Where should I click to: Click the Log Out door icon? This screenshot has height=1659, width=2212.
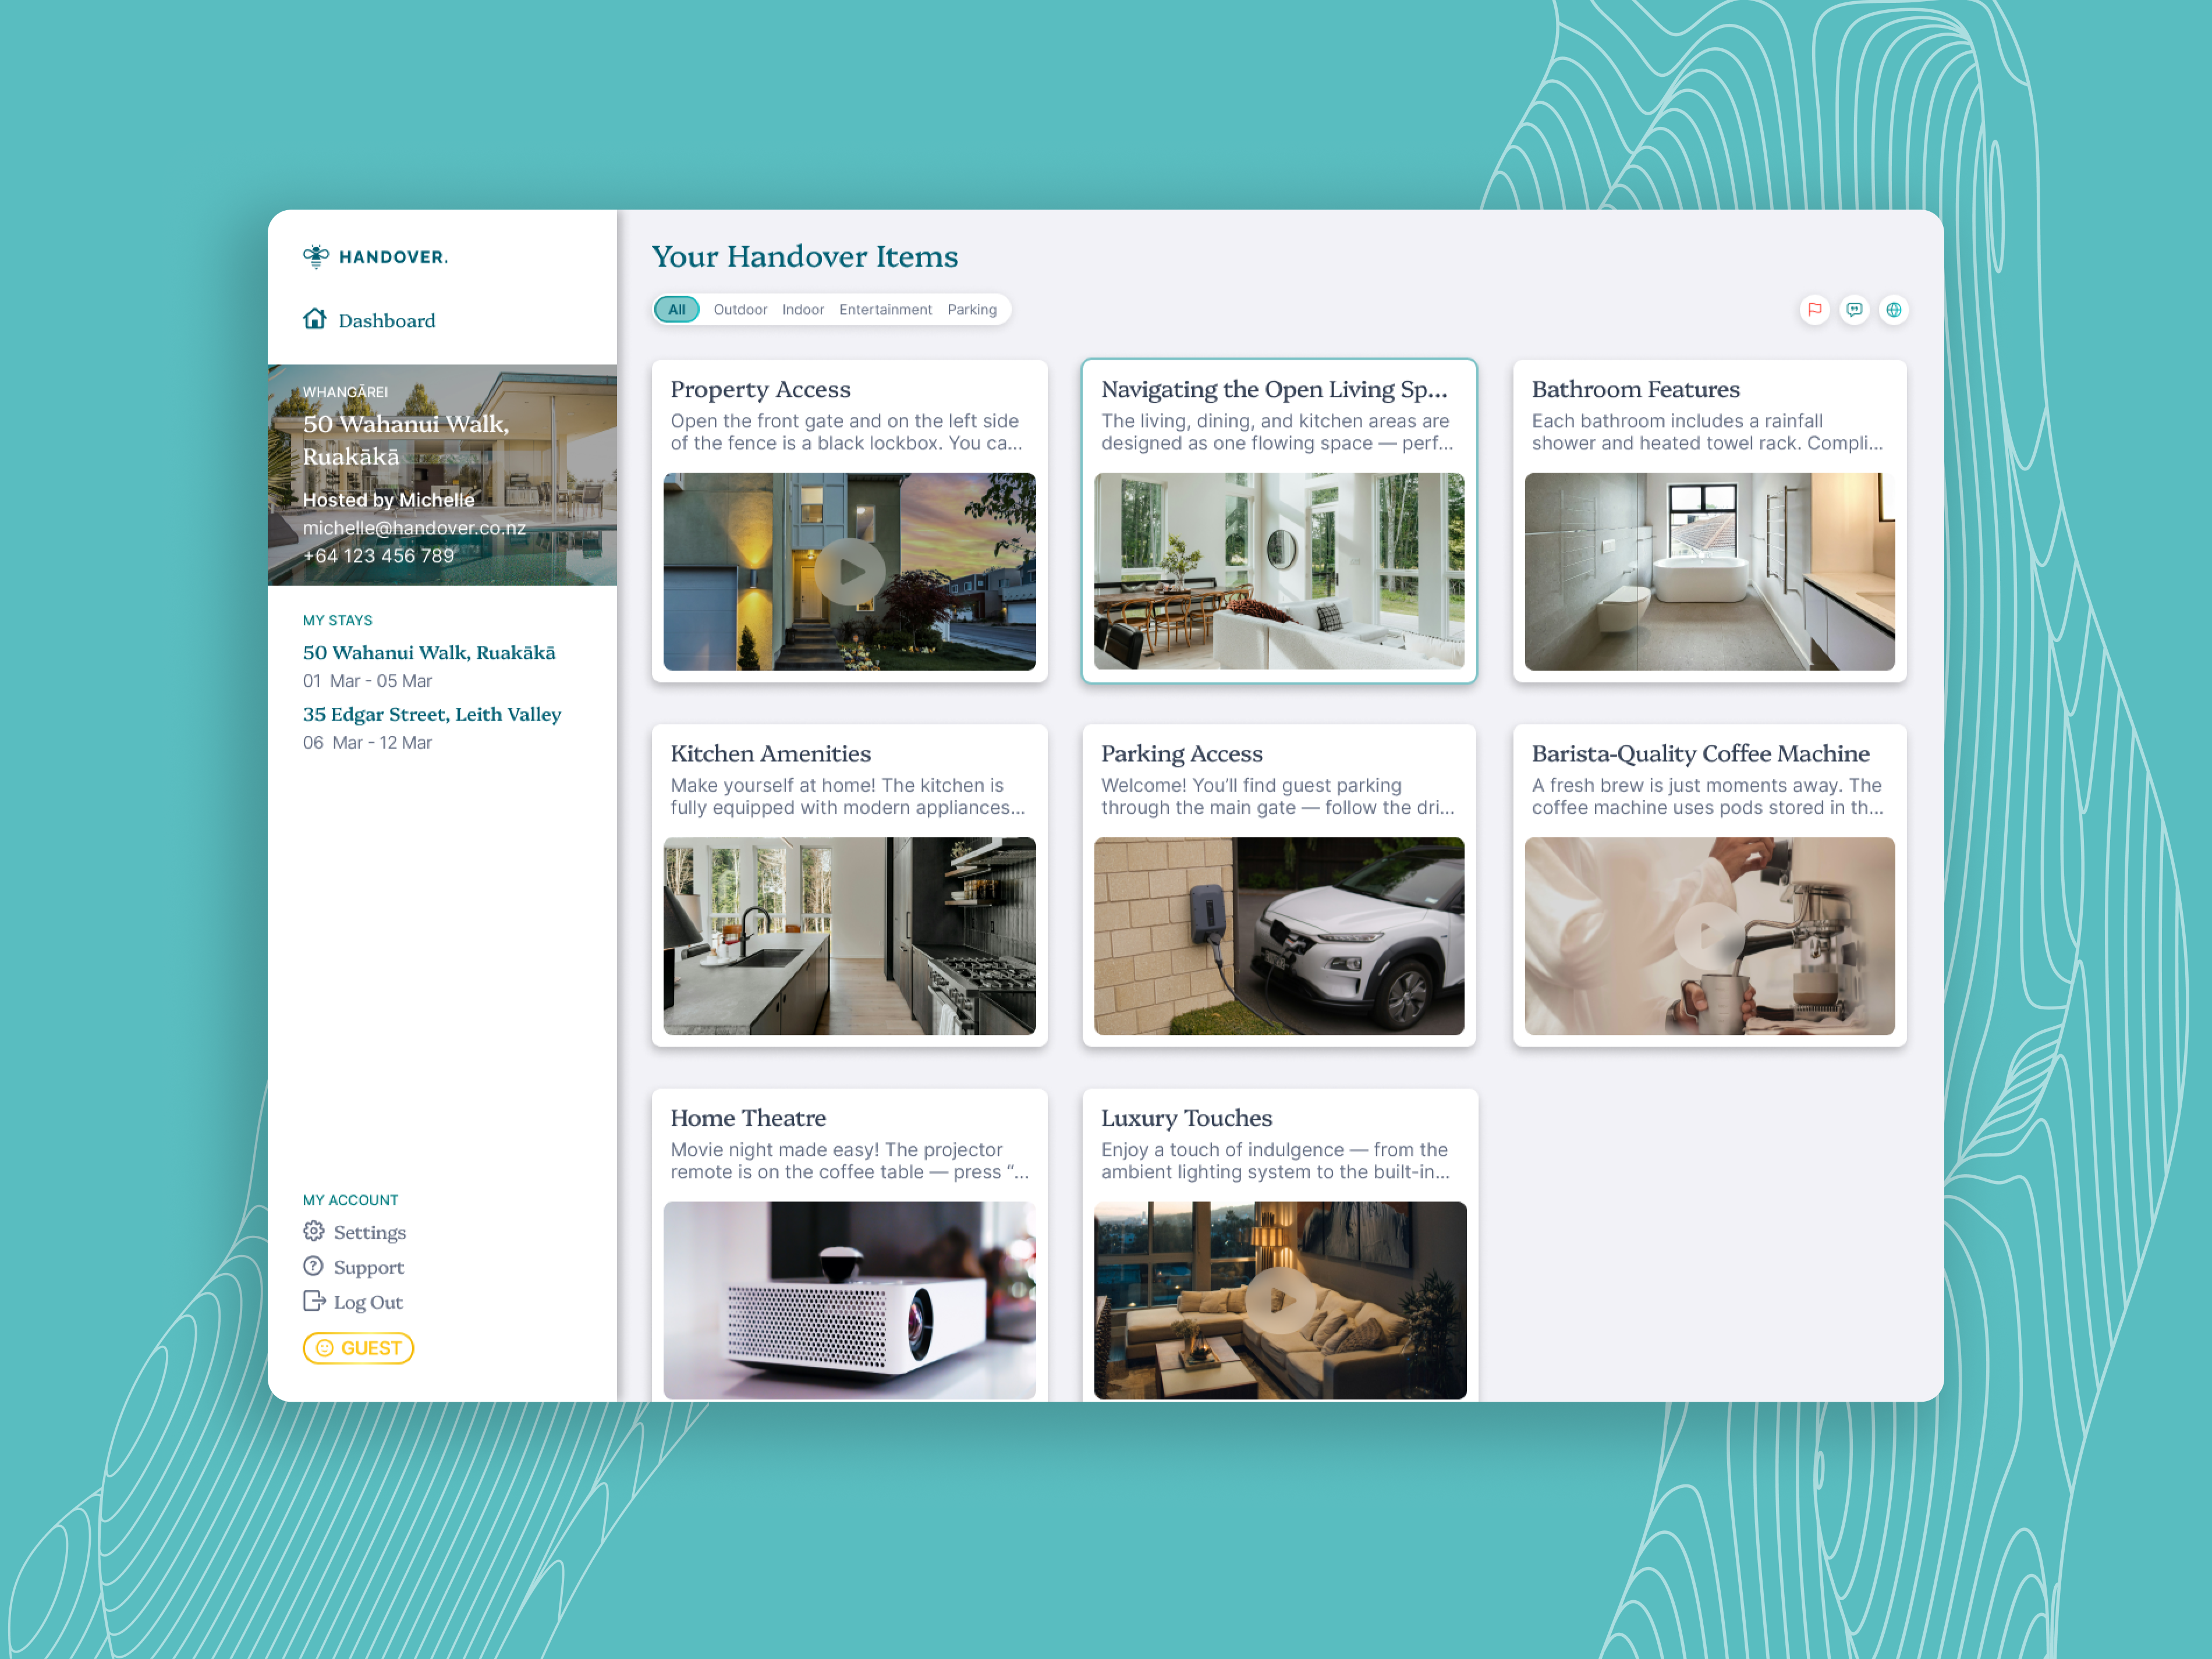pos(314,1301)
